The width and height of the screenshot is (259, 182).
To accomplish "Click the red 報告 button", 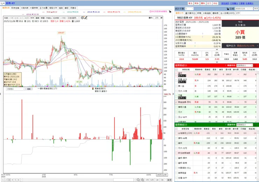I will click(197, 3).
